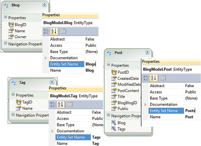Collapse Properties section of Blog entity
This screenshot has width=201, height=146.
click(6, 17)
